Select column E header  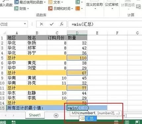pyautogui.click(x=97, y=33)
